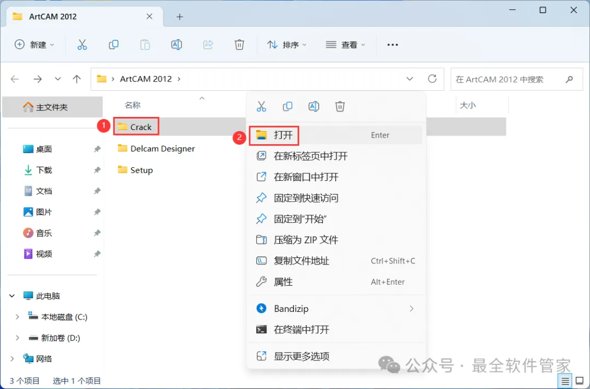Screen dimensions: 590x389
Task: Click the Copy icon in the toolbar
Action: (x=113, y=45)
